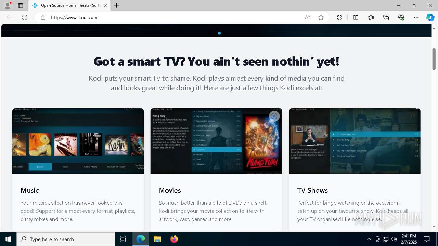This screenshot has width=438, height=246.
Task: Go back to previous page
Action: tap(10, 17)
